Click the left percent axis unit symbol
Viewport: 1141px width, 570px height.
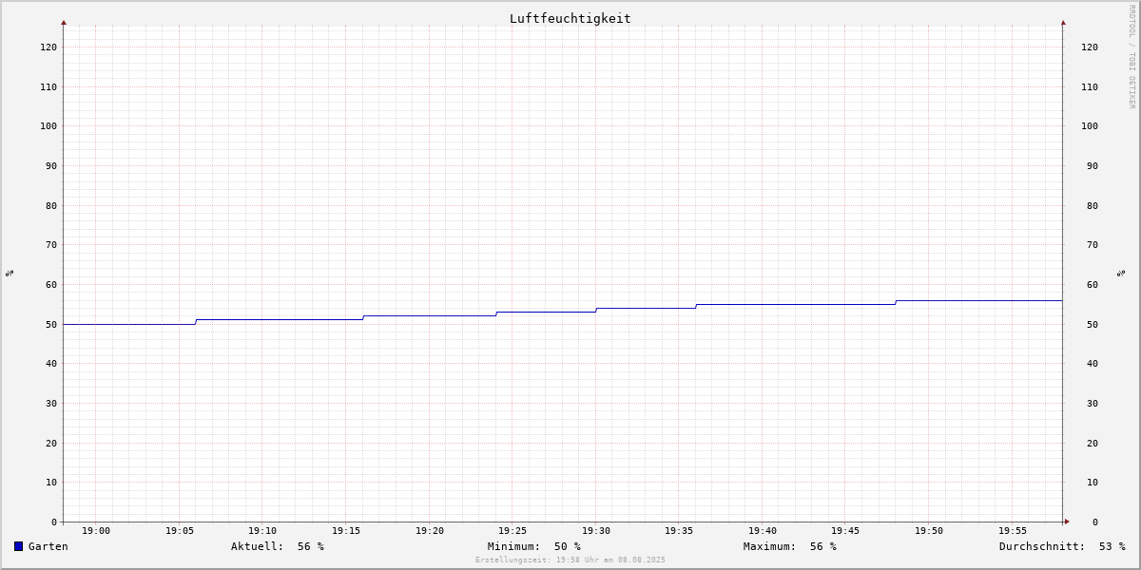pyautogui.click(x=10, y=273)
